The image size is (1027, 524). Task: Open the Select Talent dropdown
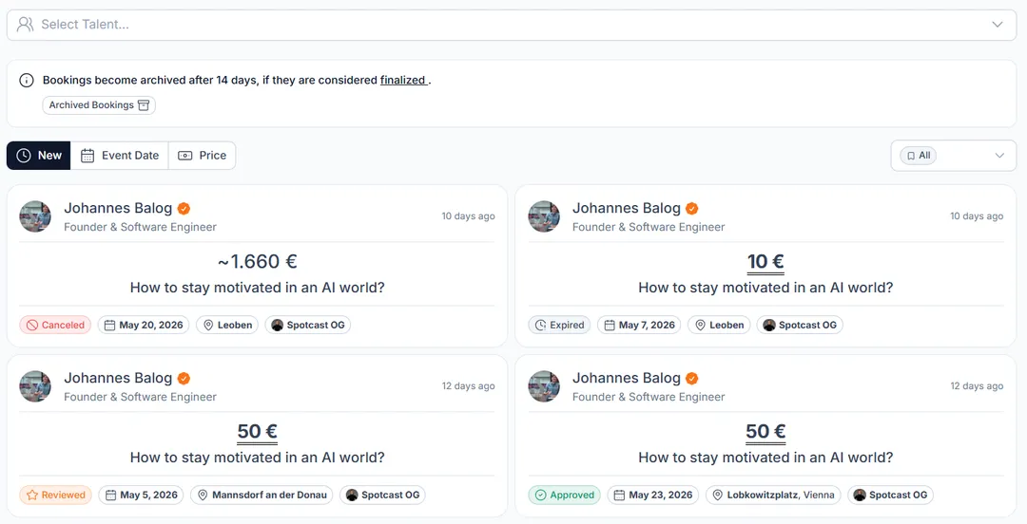tap(512, 25)
